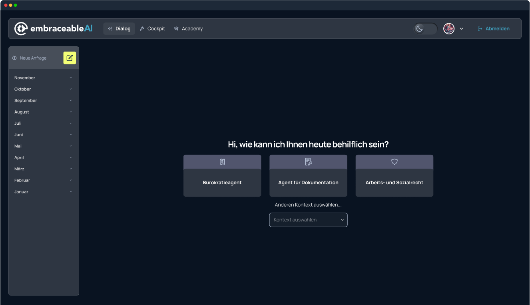
Task: Click the März text in the history list
Action: [x=19, y=169]
